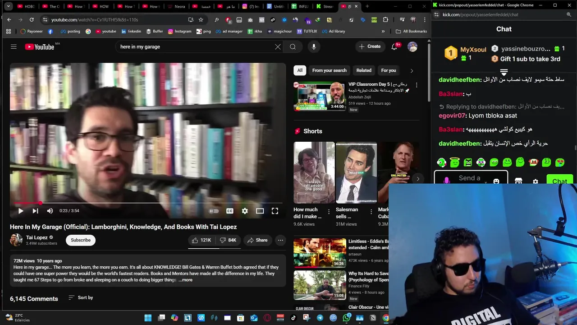Screen dimensions: 577x325
Task: Expand the video description with ...more
Action: coord(185,280)
